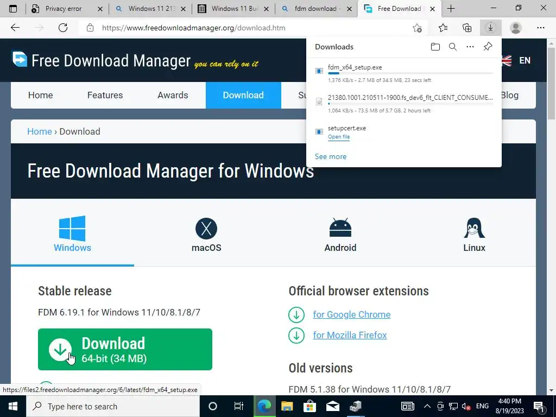Switch to the Windows 11 213 search tab
556x417 pixels.
151,9
